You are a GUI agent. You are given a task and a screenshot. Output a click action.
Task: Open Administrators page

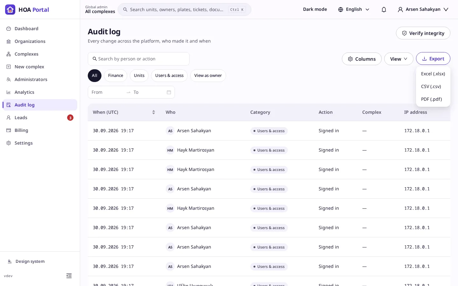coord(40,79)
